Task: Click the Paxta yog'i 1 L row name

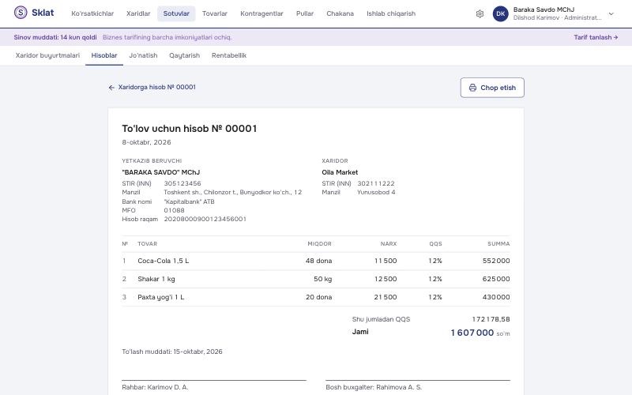Action: point(161,297)
